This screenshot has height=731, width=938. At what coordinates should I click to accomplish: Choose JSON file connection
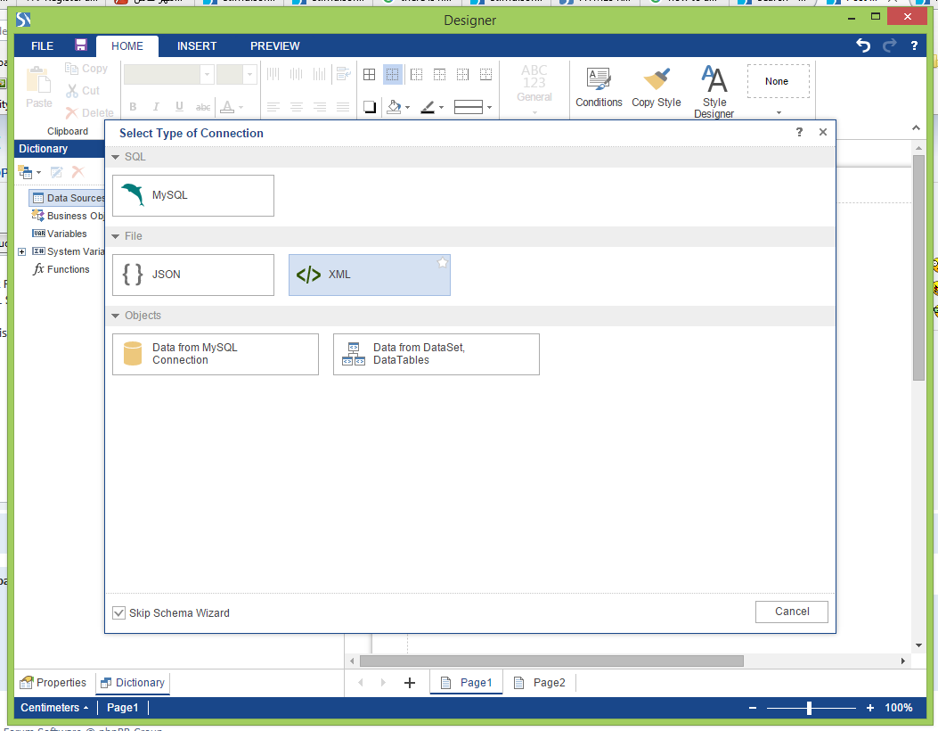click(193, 275)
